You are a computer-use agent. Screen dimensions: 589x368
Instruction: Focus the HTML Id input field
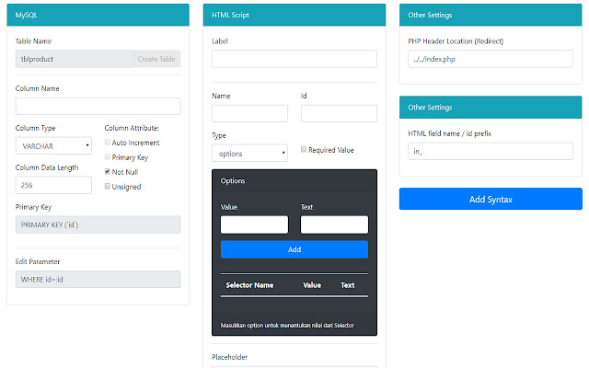tap(339, 113)
